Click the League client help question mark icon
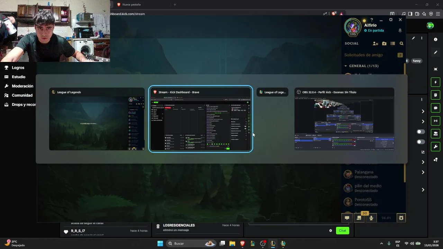This screenshot has width=443, height=249. click(x=372, y=20)
